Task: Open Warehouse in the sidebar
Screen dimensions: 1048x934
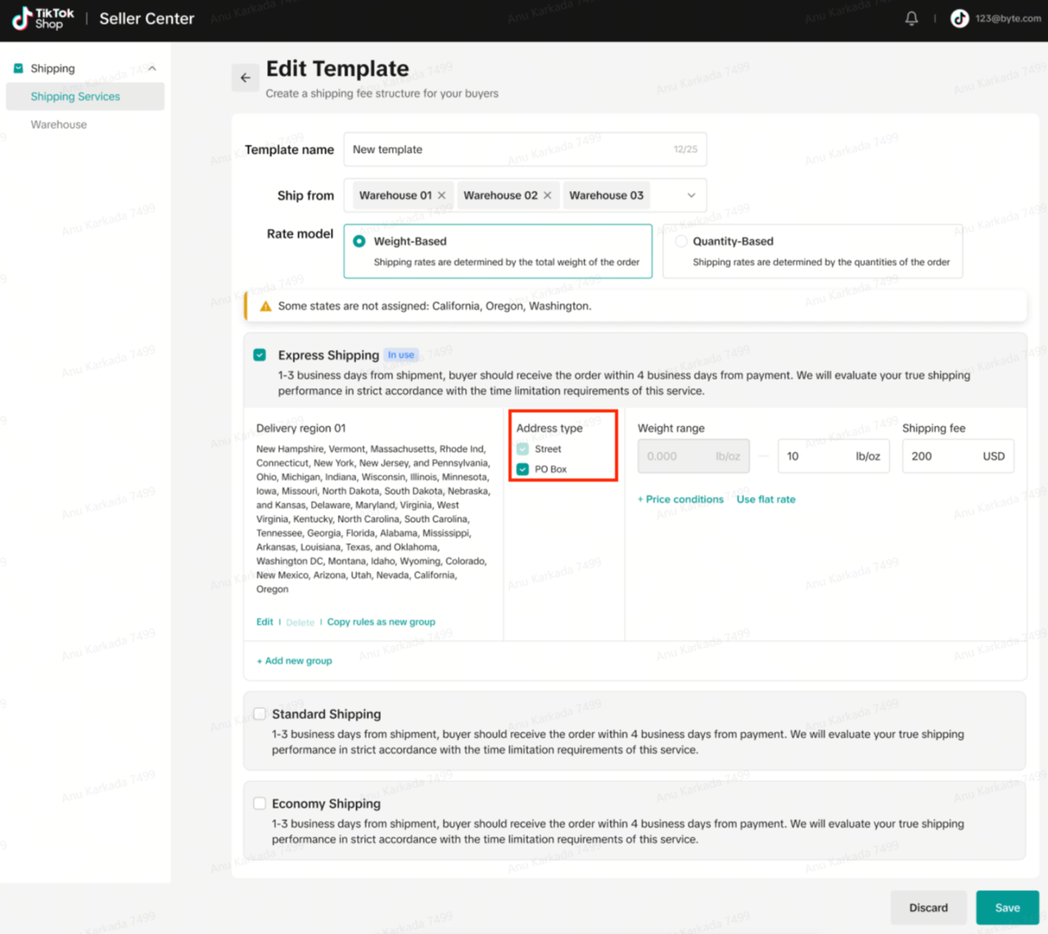Action: click(x=58, y=125)
